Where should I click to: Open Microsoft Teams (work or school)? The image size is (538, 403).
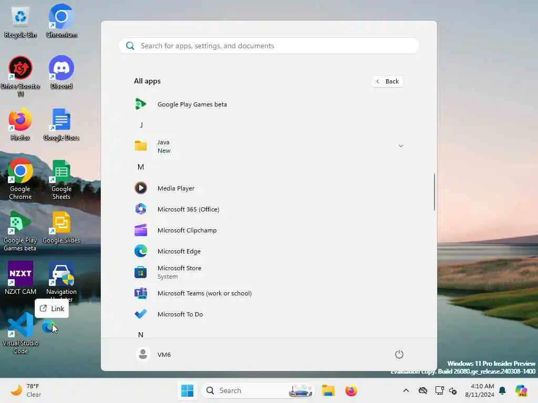coord(268,293)
